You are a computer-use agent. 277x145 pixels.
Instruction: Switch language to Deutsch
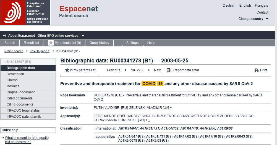(229, 6)
